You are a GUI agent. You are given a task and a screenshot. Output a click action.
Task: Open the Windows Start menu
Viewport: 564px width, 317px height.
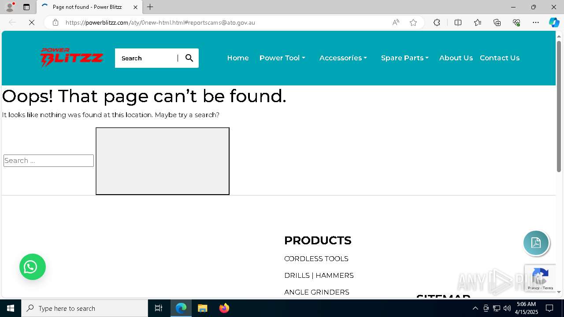(x=11, y=308)
